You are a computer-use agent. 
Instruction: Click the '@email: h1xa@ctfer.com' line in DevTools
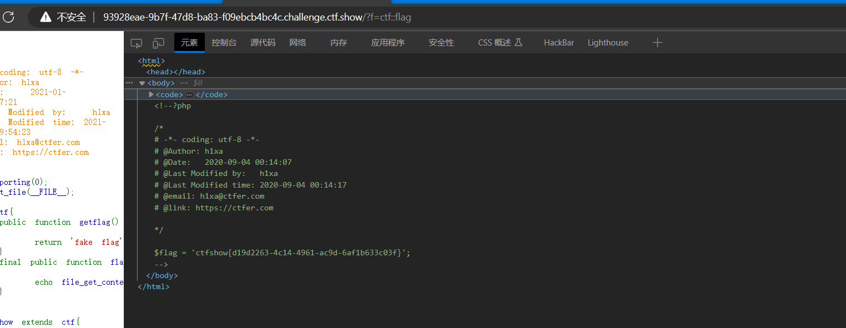209,196
